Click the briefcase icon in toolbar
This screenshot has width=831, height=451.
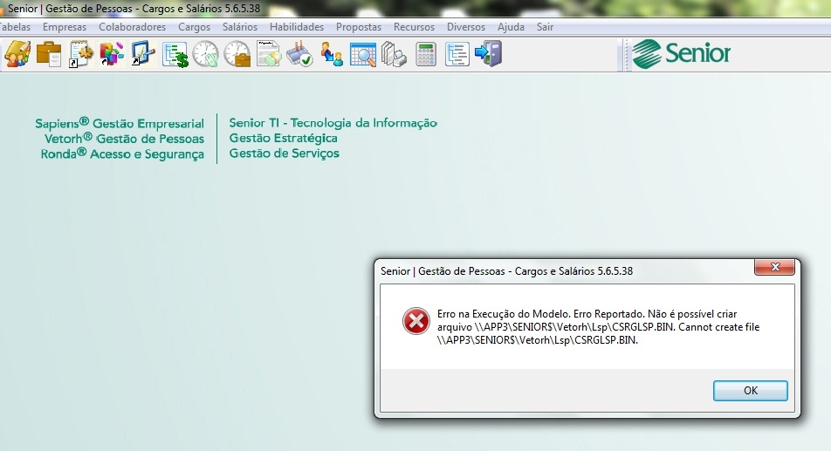pyautogui.click(x=49, y=54)
